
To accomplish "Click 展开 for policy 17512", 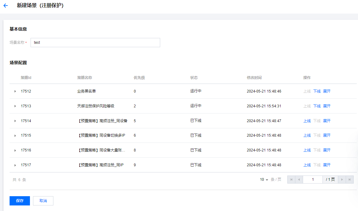I will point(327,91).
